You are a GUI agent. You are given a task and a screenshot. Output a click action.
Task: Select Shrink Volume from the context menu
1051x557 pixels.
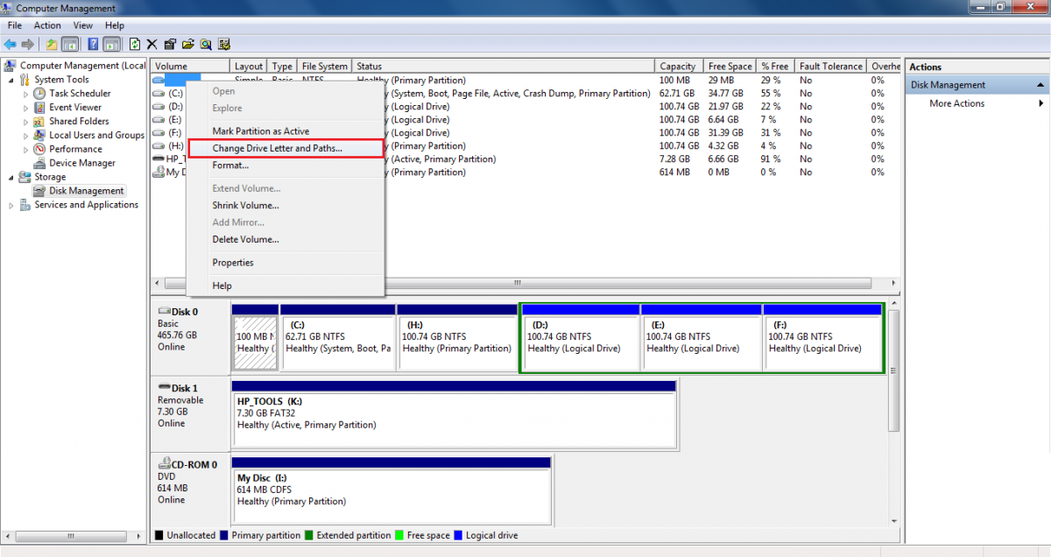click(245, 205)
